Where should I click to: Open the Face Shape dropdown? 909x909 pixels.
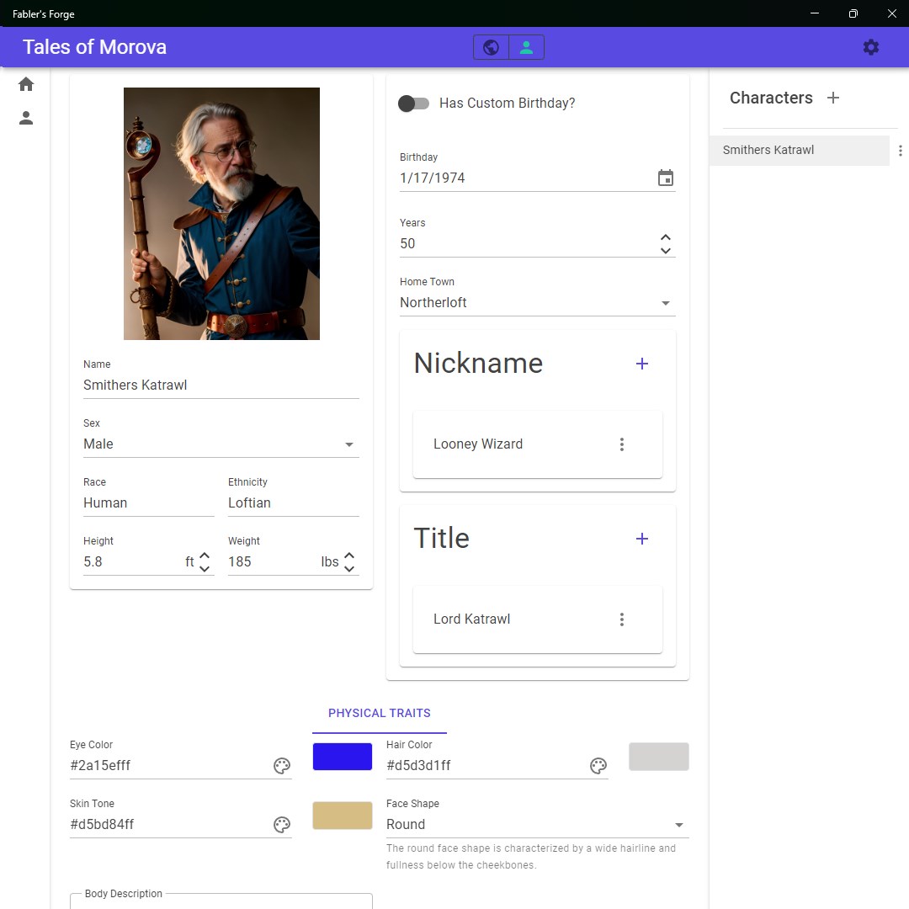click(x=678, y=824)
